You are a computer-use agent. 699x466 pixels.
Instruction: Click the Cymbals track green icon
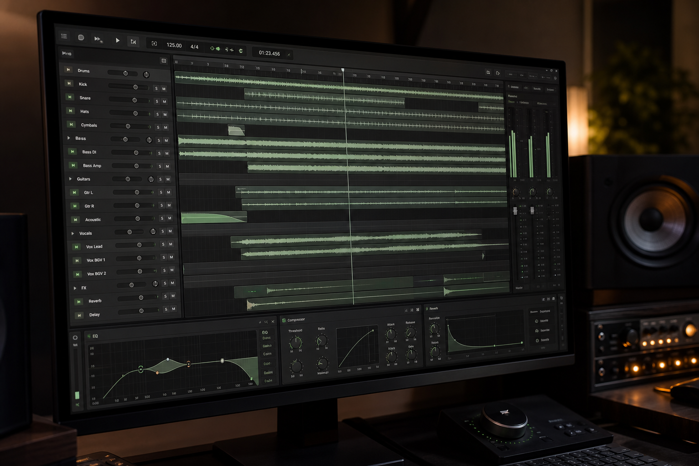[71, 124]
